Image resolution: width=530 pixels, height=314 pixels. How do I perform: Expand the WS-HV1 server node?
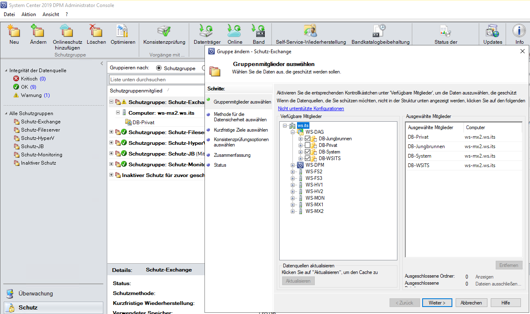pyautogui.click(x=293, y=185)
